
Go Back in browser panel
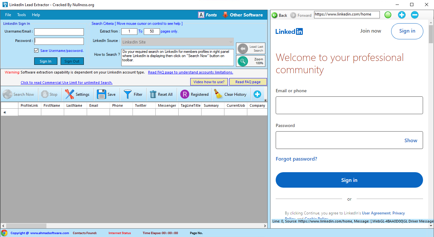coord(279,15)
